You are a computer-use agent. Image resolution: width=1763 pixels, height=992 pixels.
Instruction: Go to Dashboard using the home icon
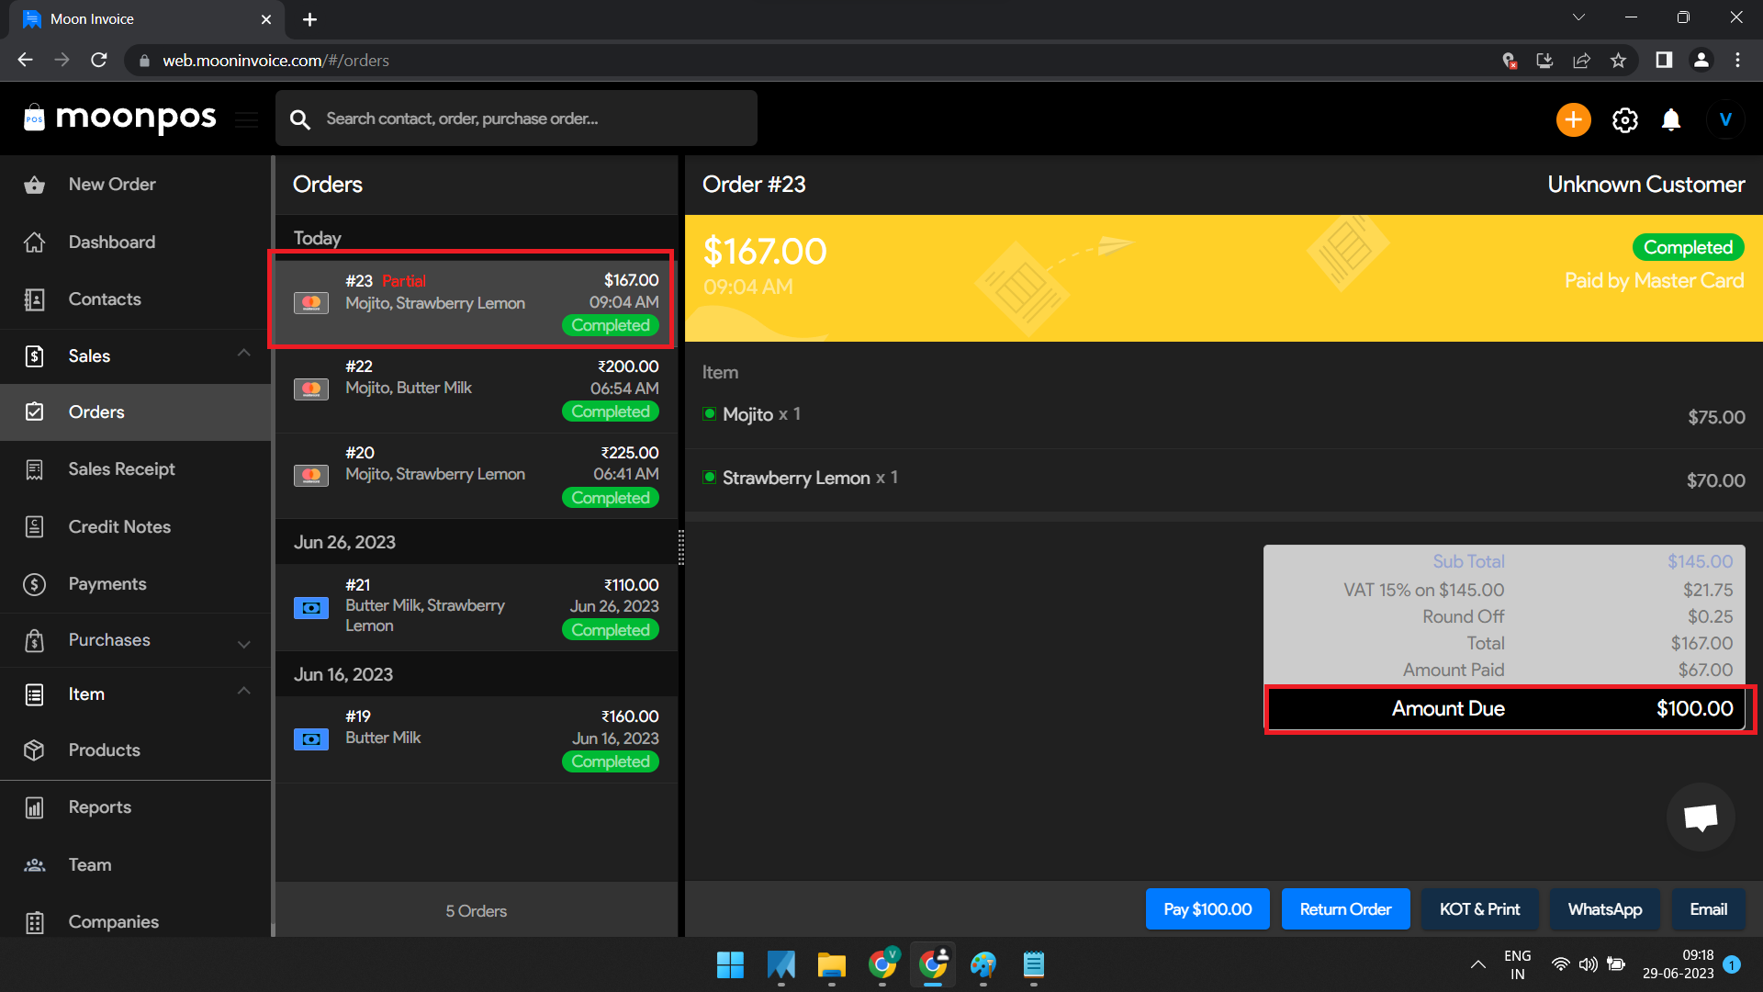[x=34, y=242]
